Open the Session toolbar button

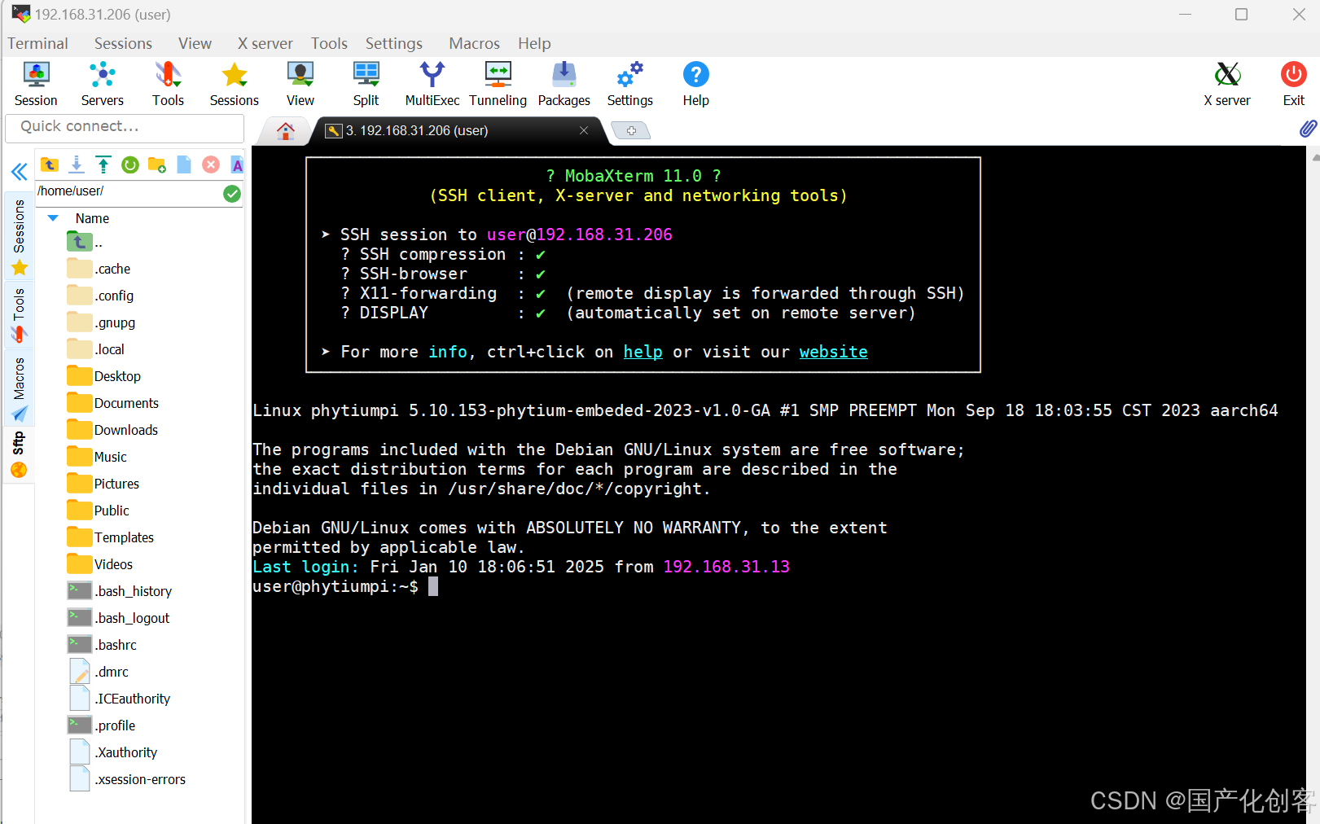click(x=36, y=84)
